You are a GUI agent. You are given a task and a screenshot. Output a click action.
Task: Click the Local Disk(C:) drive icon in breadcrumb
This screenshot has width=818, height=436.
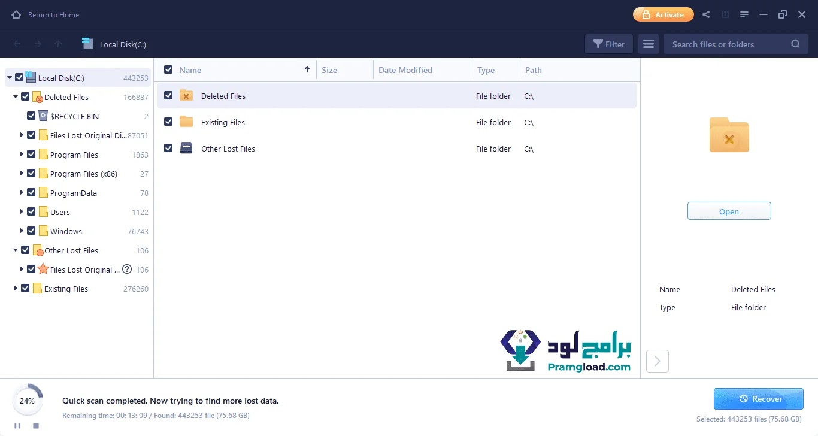tap(87, 43)
